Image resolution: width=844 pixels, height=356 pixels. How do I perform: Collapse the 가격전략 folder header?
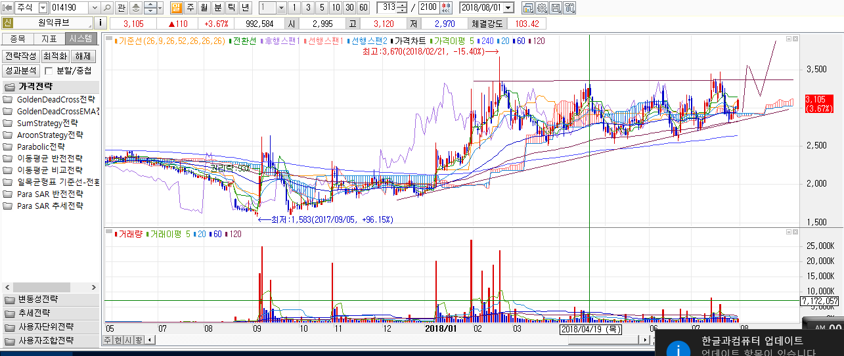point(50,87)
